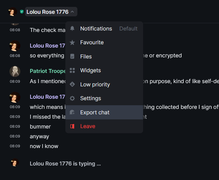Click the star icon next to Favourite
The width and height of the screenshot is (219, 180).
[72, 42]
